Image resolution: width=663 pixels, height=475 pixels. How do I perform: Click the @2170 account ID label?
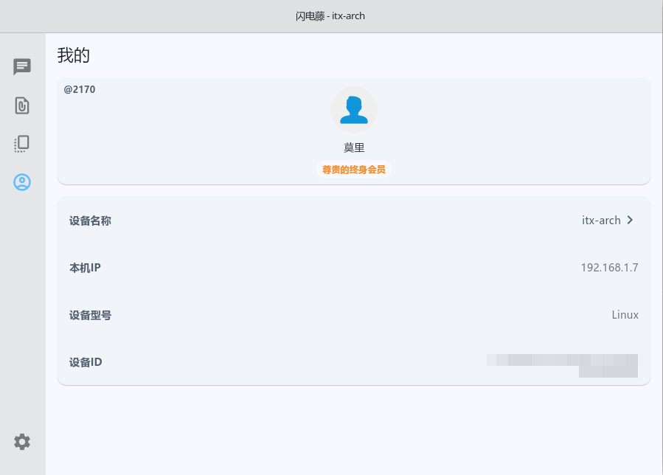point(80,89)
